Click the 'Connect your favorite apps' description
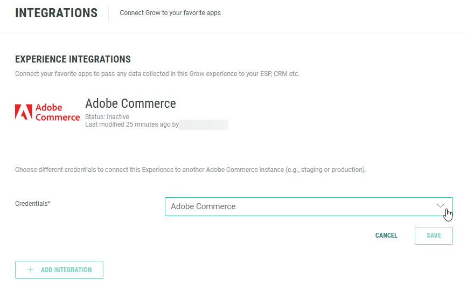 coord(157,74)
